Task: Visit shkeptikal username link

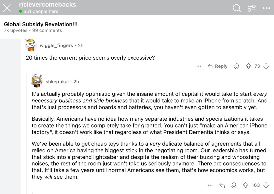Action: click(57, 82)
